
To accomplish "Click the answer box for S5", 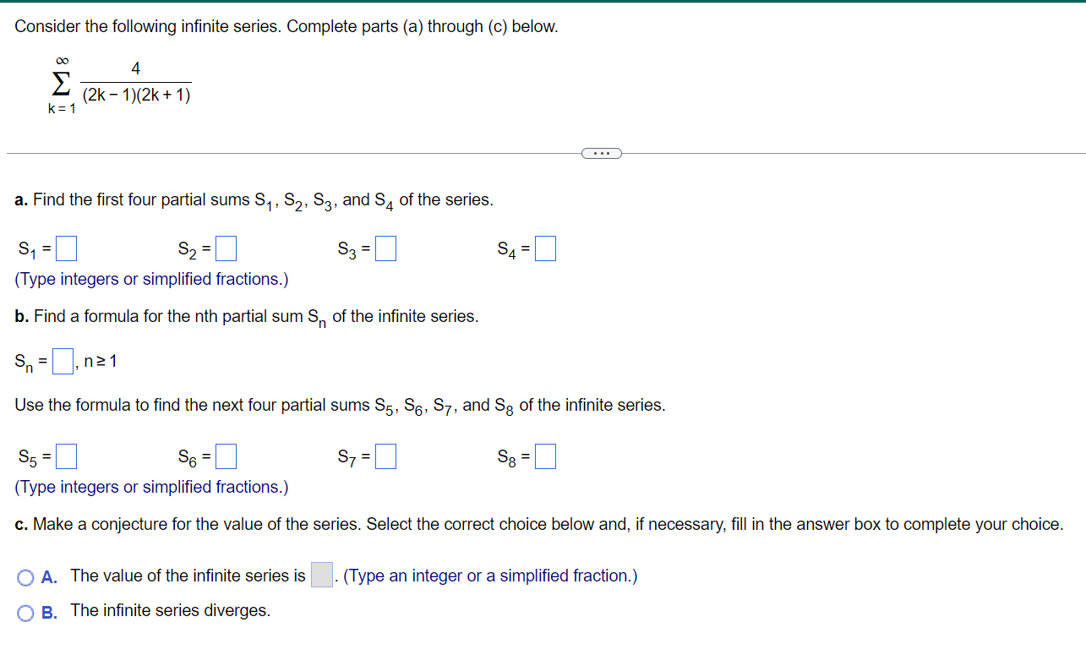I will point(65,456).
